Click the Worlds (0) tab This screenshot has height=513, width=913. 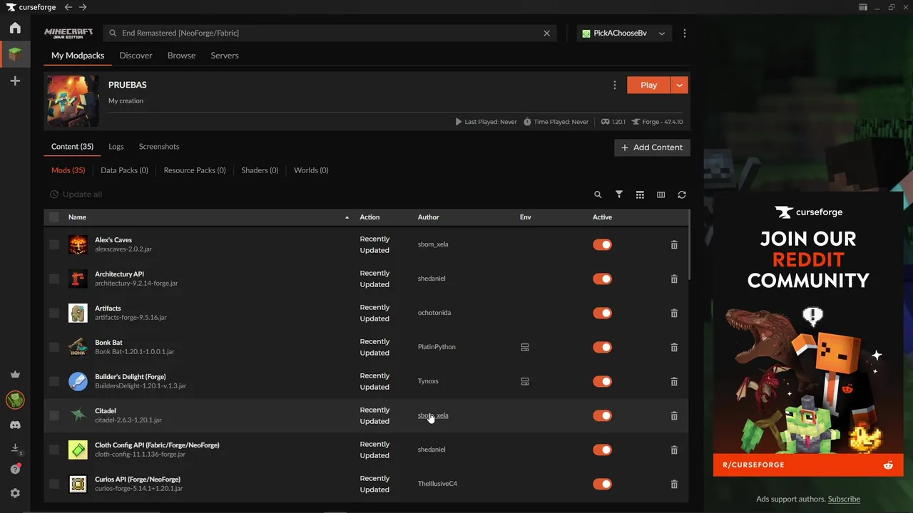311,170
